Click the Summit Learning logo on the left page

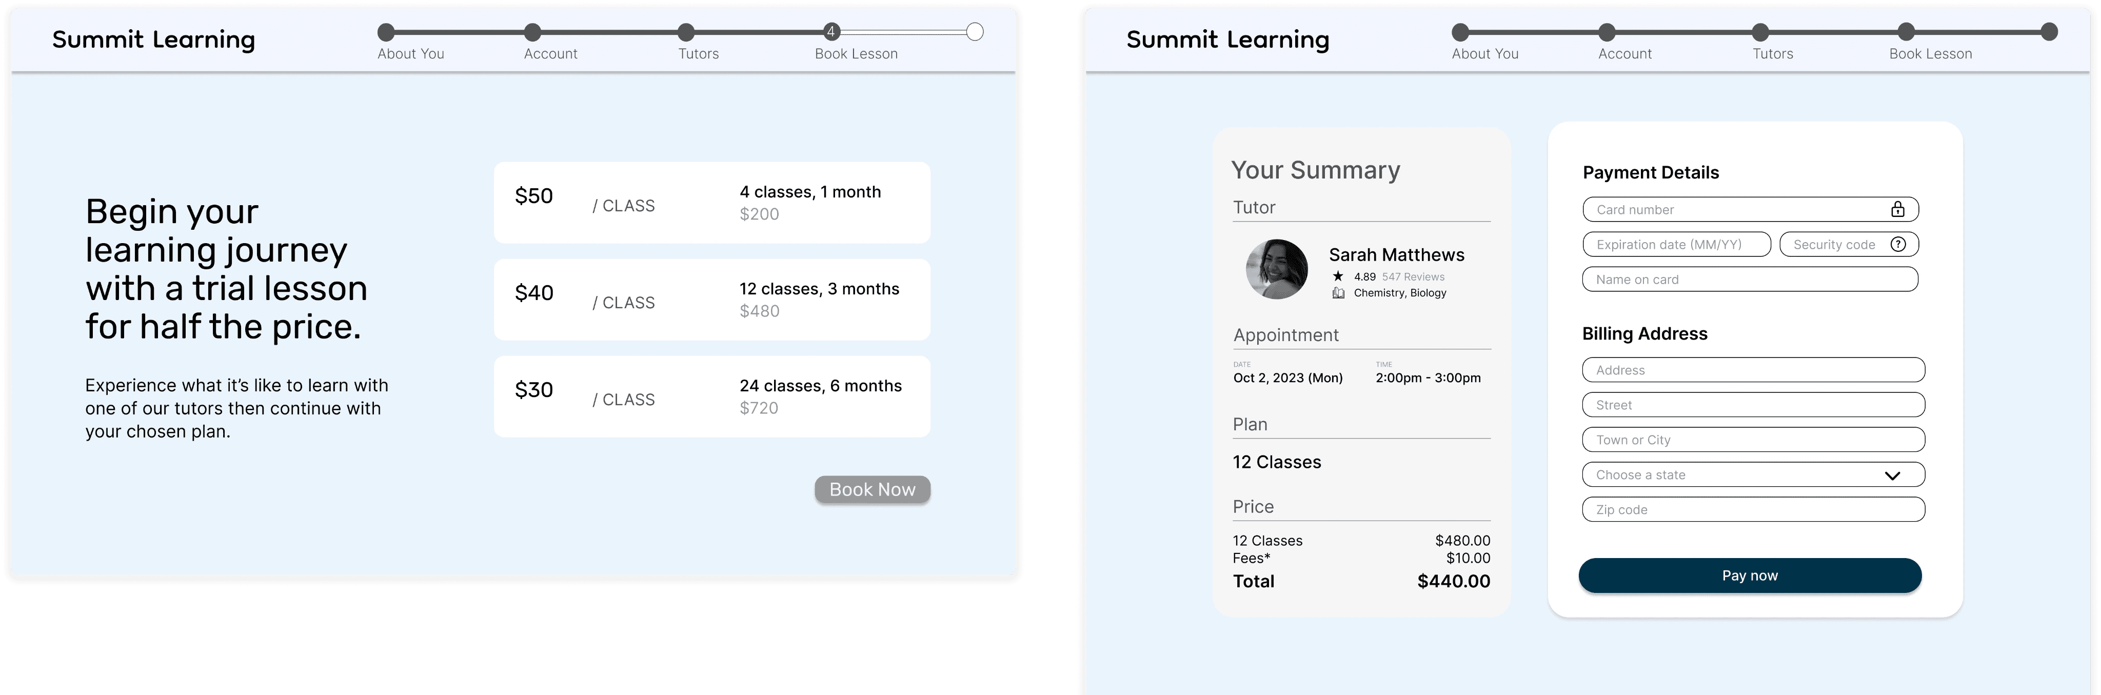[x=154, y=39]
